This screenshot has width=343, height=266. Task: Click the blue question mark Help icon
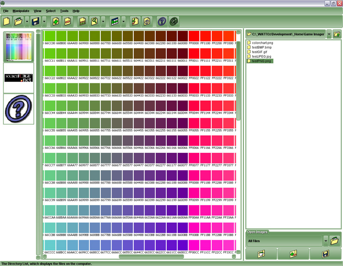(162, 21)
